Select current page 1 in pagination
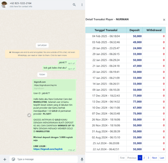Viewport: 168px width, 163px height. point(140,158)
